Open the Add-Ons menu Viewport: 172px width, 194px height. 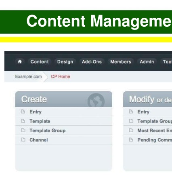(92, 62)
